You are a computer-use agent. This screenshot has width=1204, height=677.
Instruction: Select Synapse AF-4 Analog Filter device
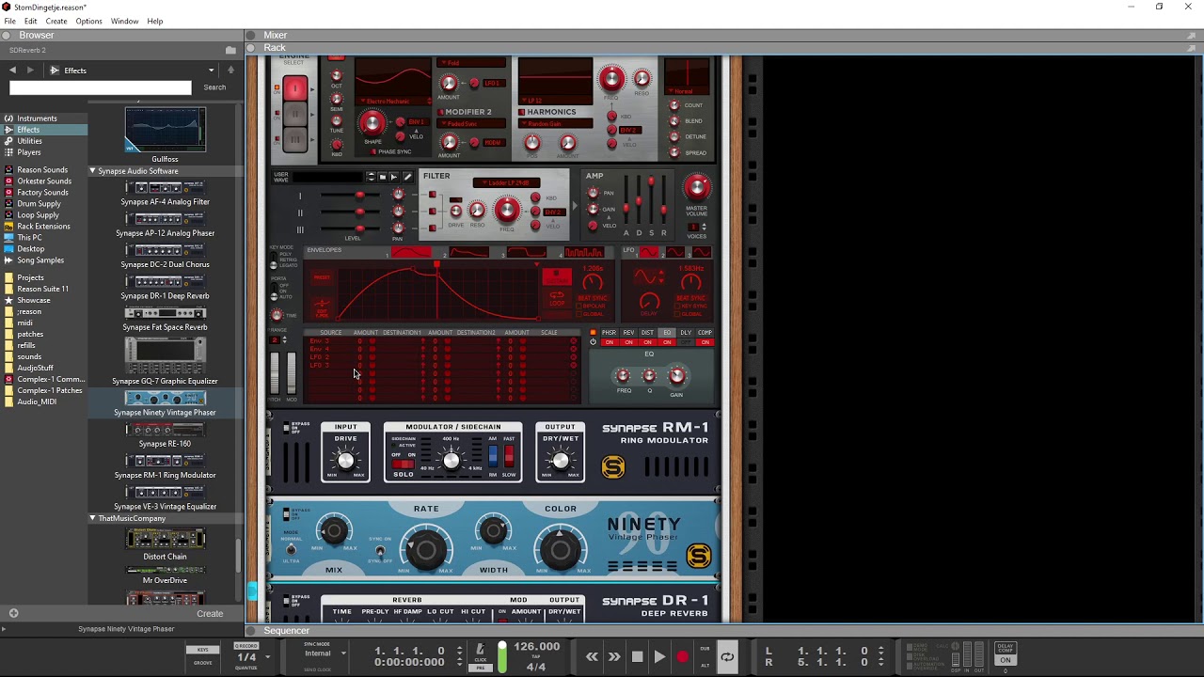165,194
